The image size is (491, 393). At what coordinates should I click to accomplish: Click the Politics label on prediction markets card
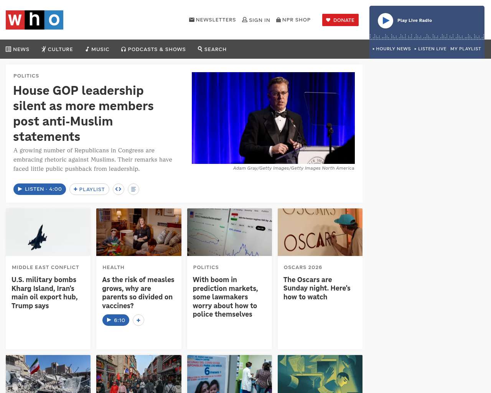pyautogui.click(x=206, y=267)
